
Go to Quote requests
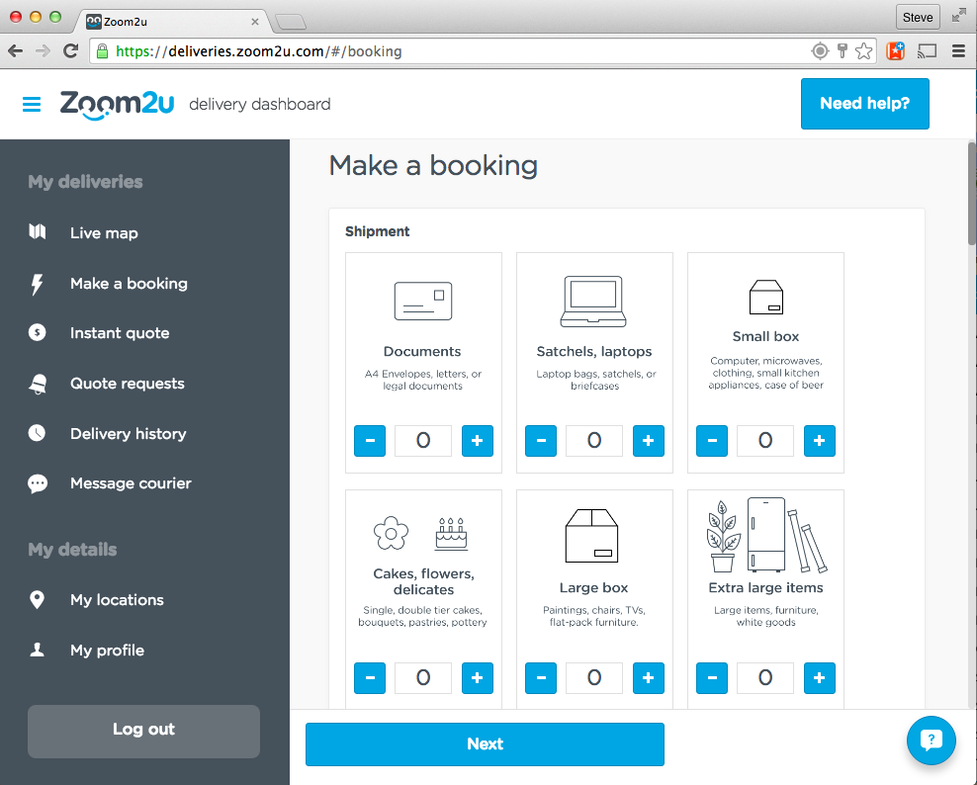click(x=128, y=384)
